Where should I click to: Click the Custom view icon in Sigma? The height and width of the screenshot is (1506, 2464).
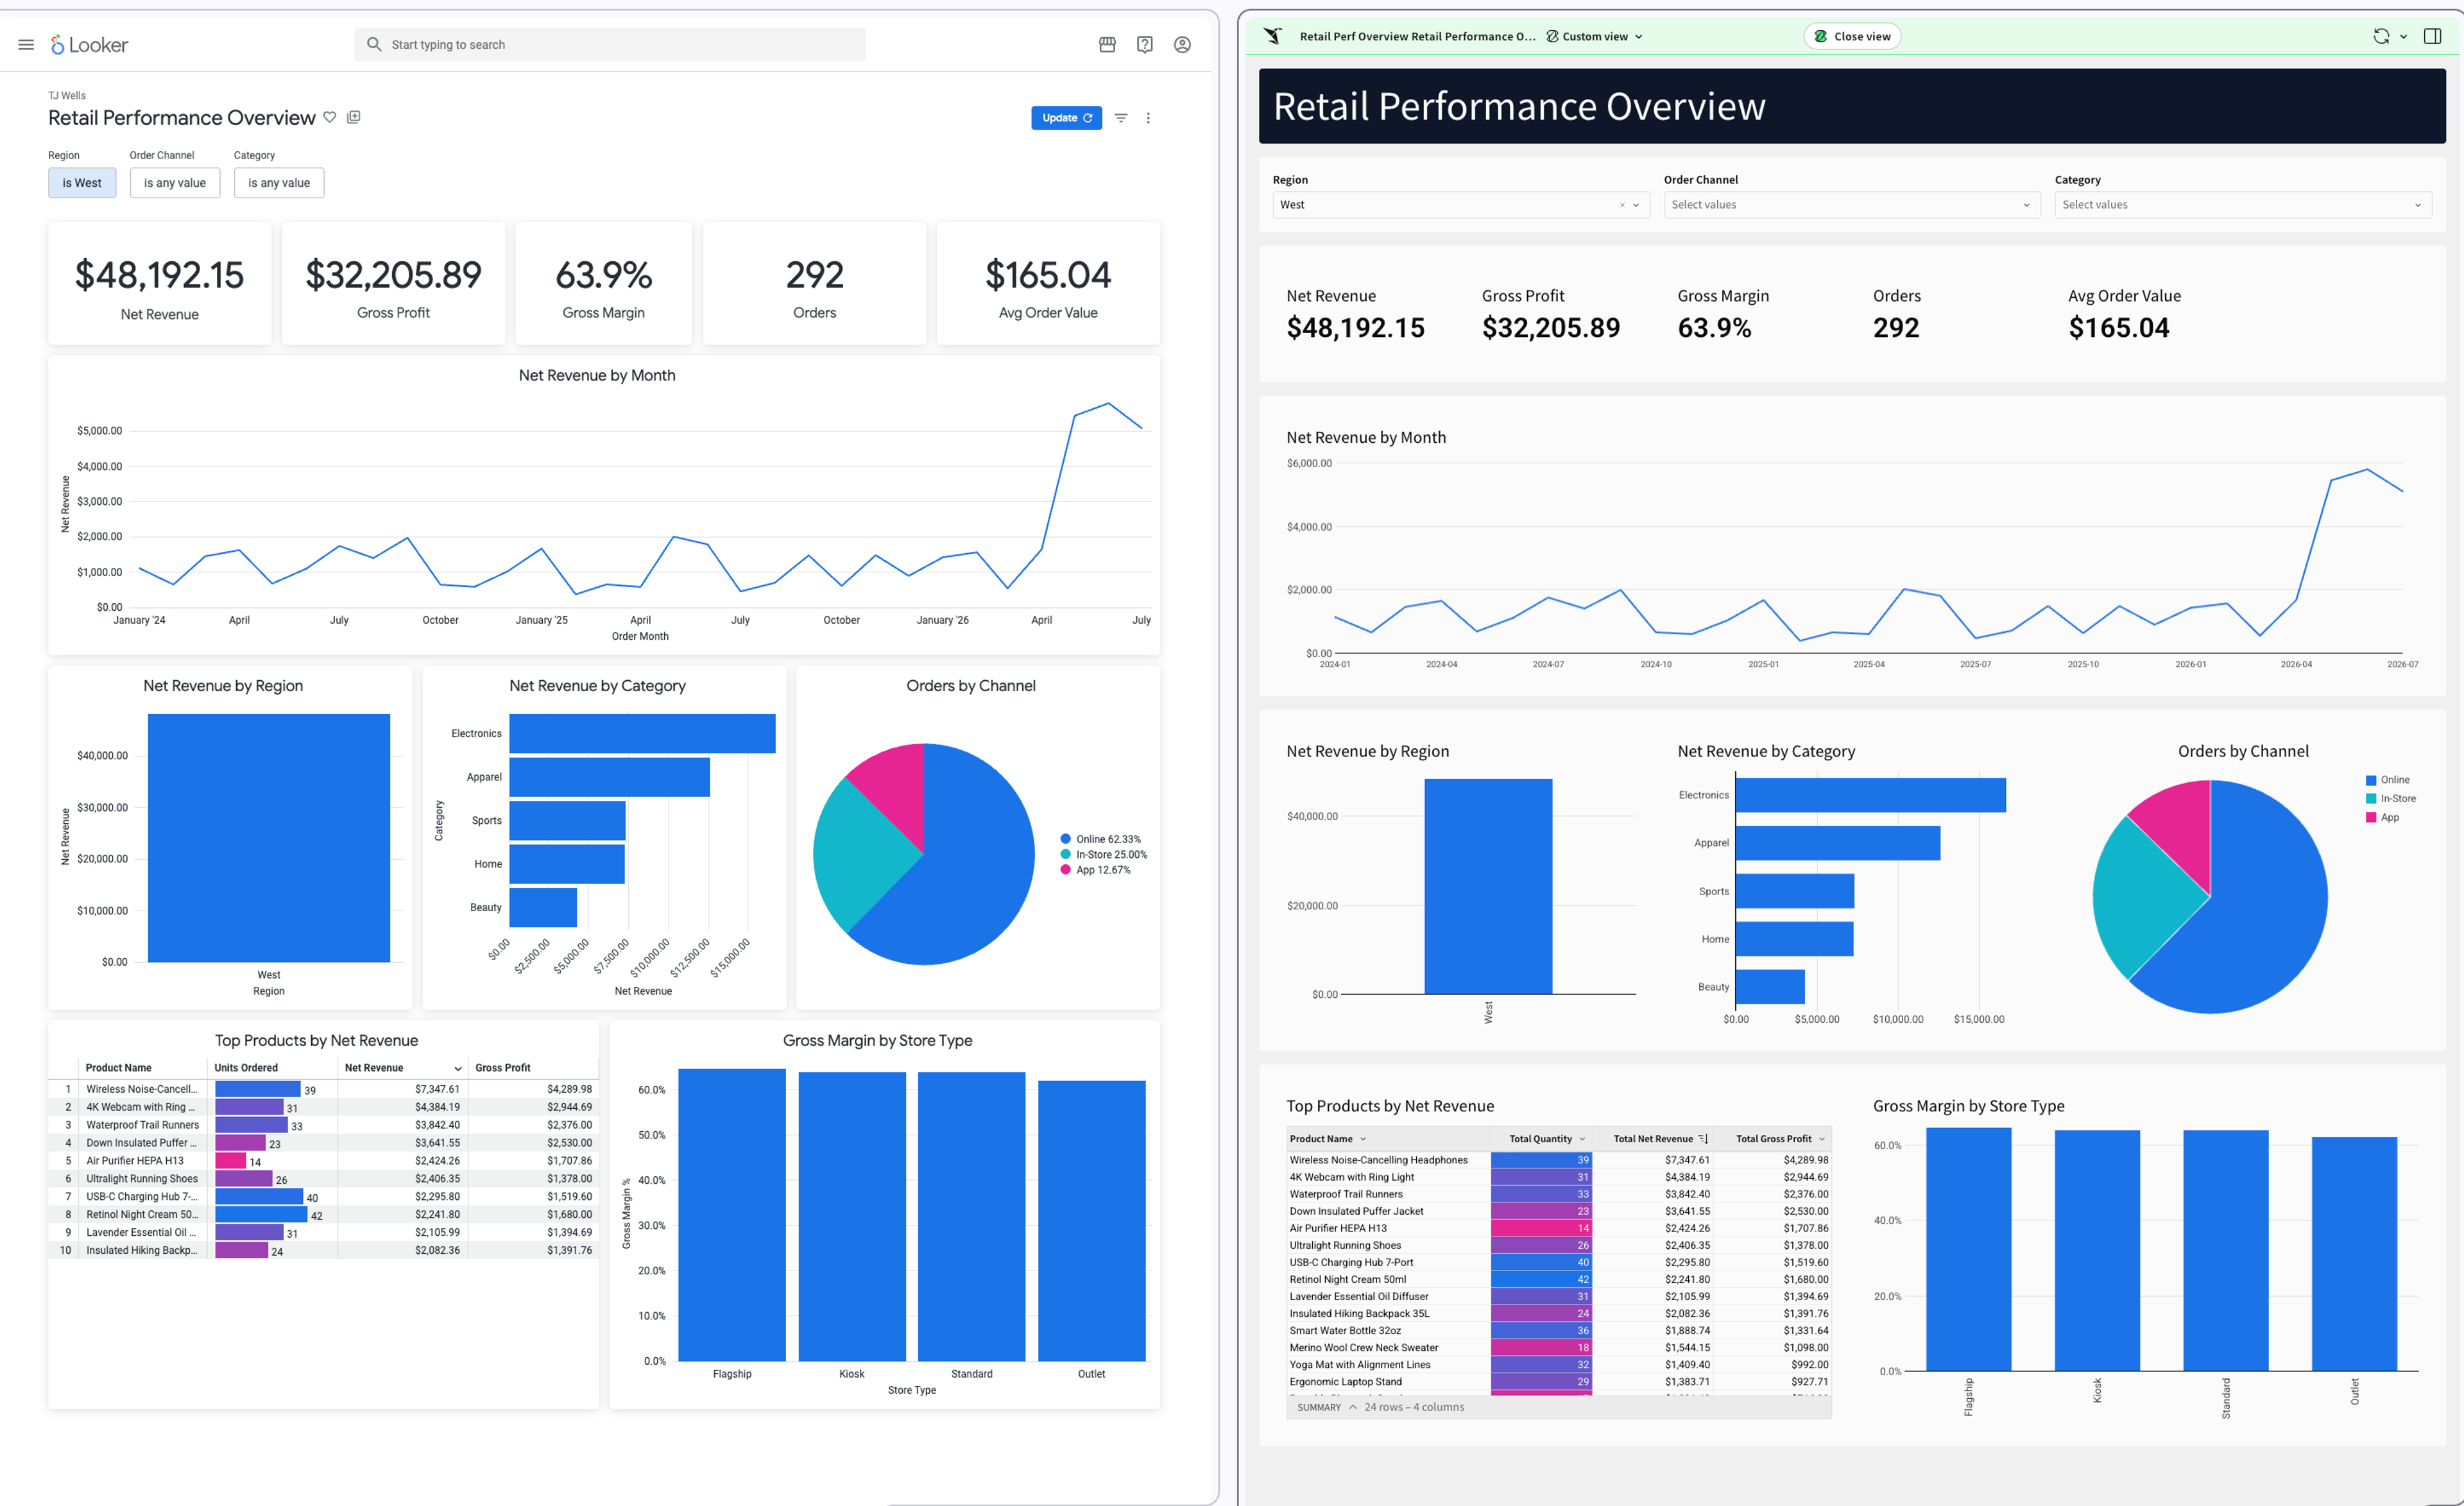1552,36
